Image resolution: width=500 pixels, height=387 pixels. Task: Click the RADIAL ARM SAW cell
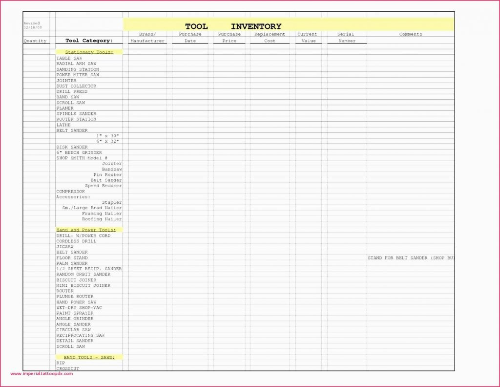(x=76, y=64)
